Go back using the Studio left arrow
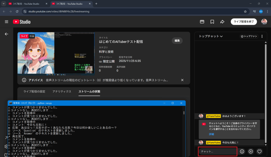Viewport: 271px width, 157px height. coord(7,34)
